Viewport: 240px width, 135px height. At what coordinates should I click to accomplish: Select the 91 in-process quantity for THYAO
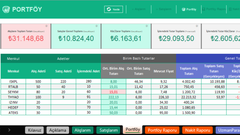click(x=88, y=97)
